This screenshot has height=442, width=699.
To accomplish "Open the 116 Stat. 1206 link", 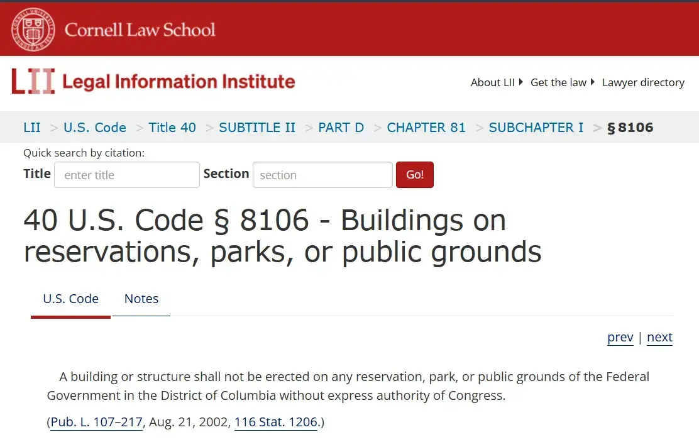I will pyautogui.click(x=276, y=422).
